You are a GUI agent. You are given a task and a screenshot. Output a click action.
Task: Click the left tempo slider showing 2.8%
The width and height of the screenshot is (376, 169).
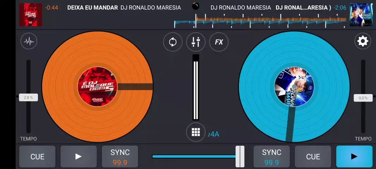(28, 98)
